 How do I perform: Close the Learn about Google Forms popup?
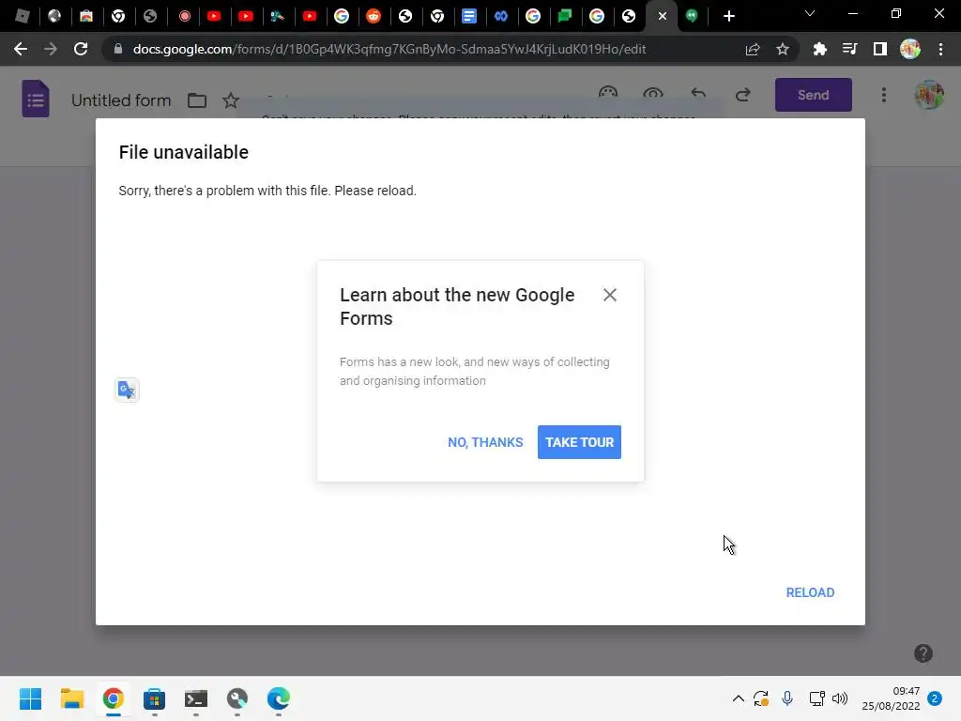tap(609, 295)
